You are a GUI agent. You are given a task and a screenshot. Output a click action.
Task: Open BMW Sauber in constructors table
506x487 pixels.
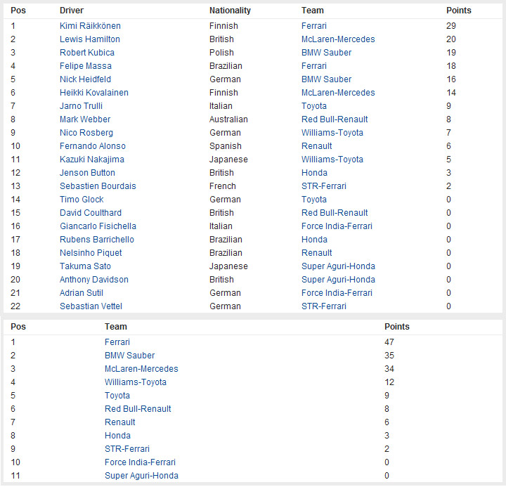pos(129,356)
